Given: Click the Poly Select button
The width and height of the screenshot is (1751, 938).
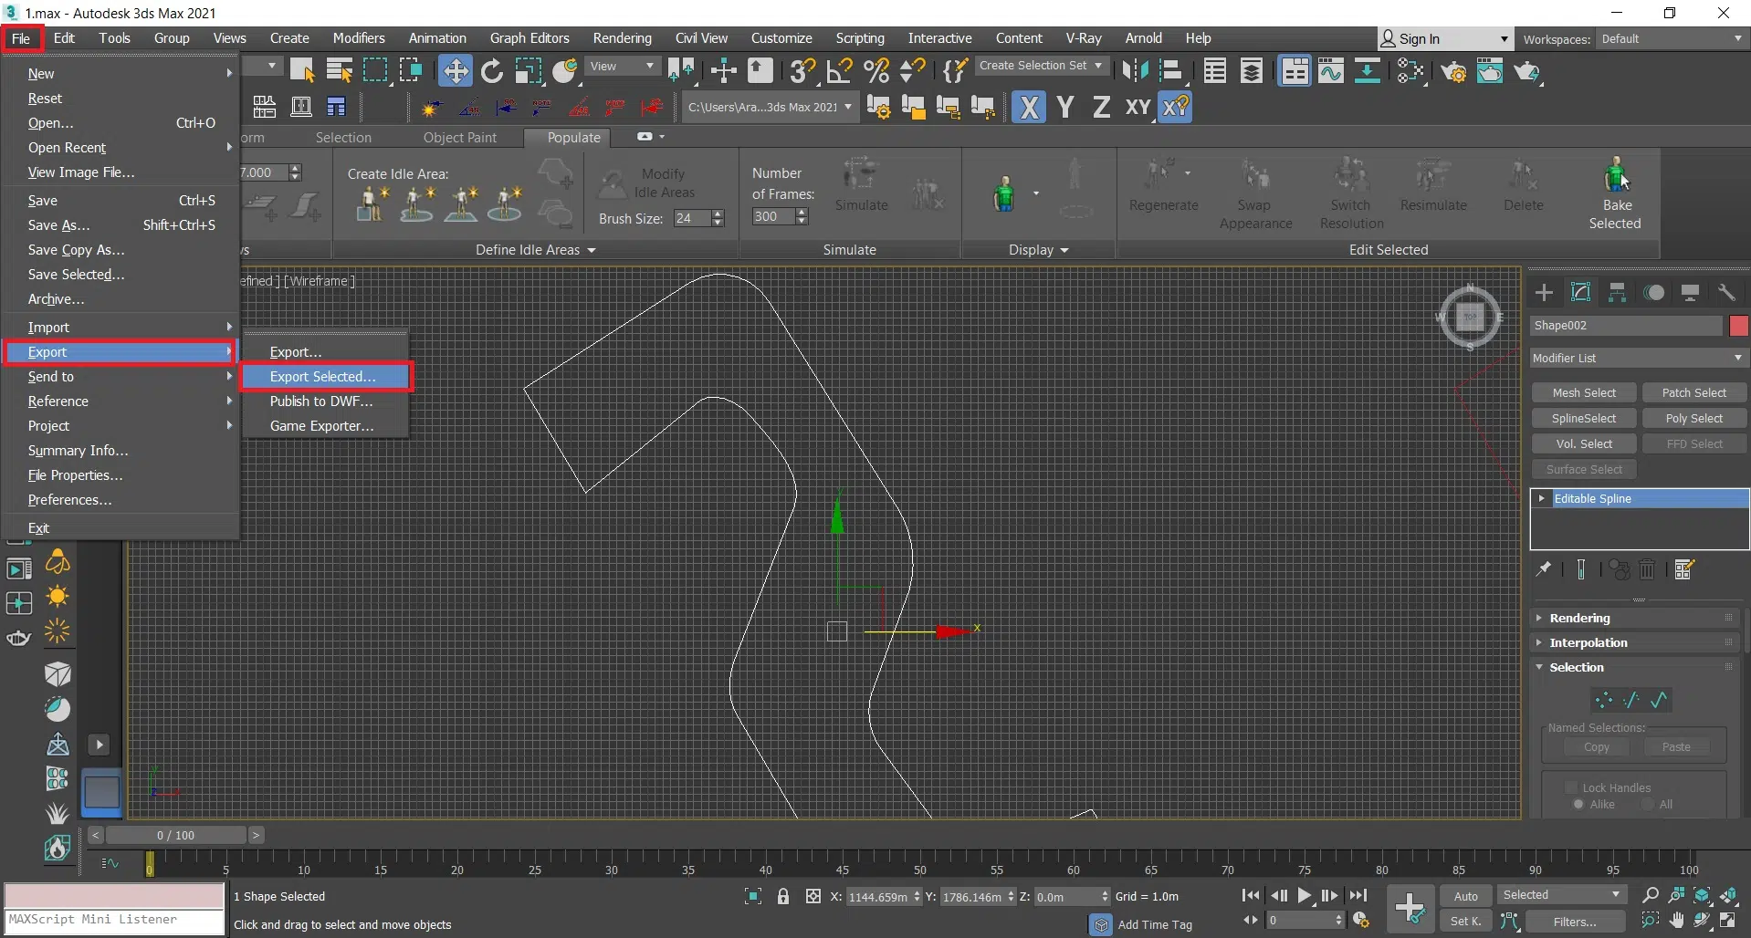Looking at the screenshot, I should 1693,418.
